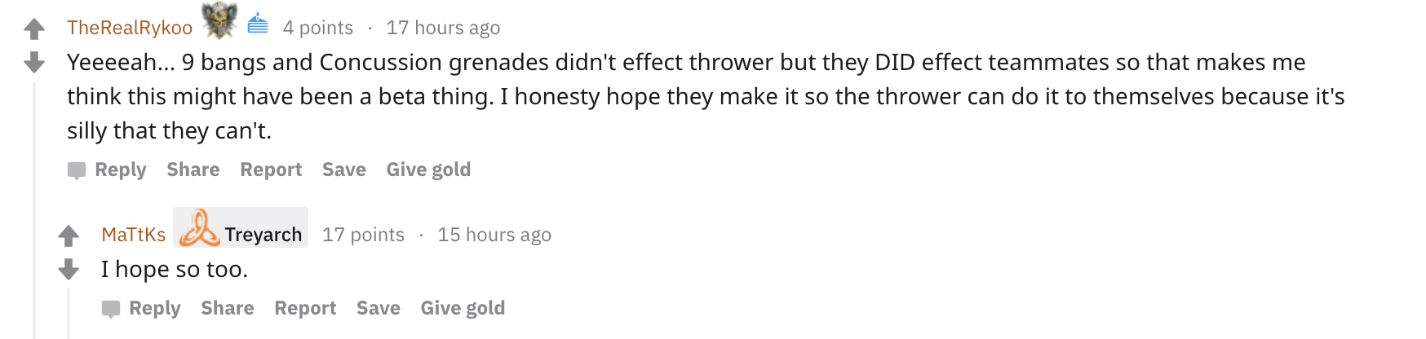Report MaTtKs's reply
Screen dimensions: 1426x339
coord(305,308)
